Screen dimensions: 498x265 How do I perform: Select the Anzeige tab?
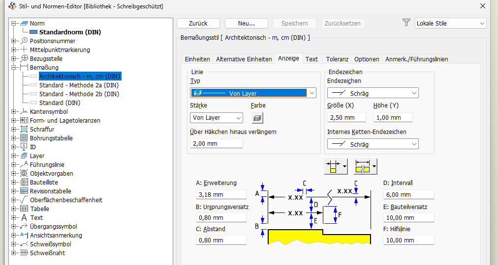coord(288,58)
